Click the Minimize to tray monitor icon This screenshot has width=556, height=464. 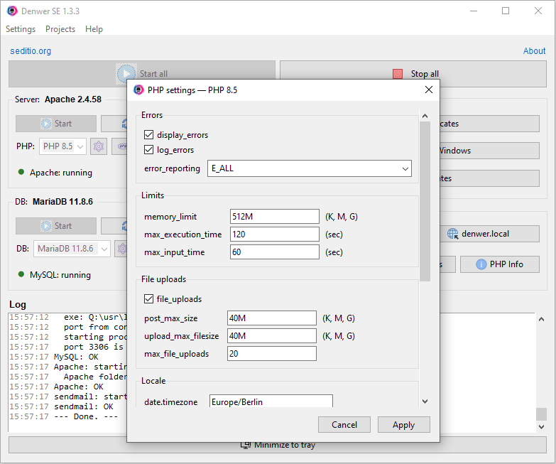pyautogui.click(x=246, y=445)
